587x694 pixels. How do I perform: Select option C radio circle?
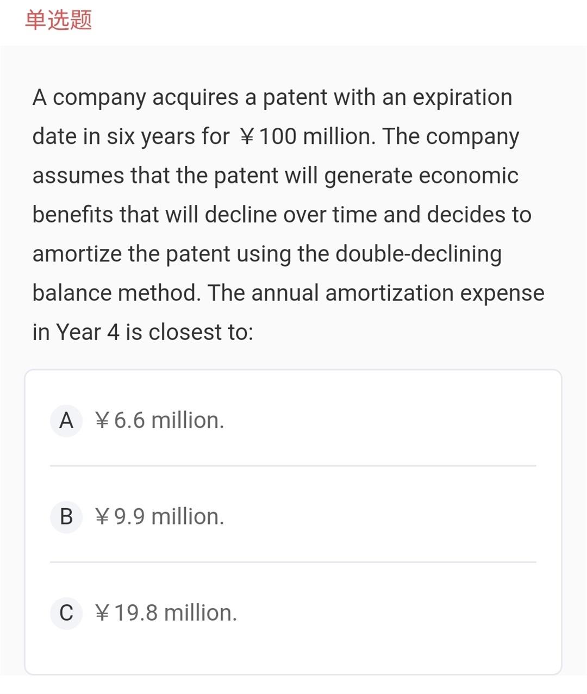pos(66,612)
